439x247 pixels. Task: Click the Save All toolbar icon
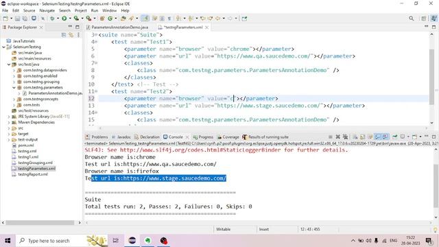(25, 19)
